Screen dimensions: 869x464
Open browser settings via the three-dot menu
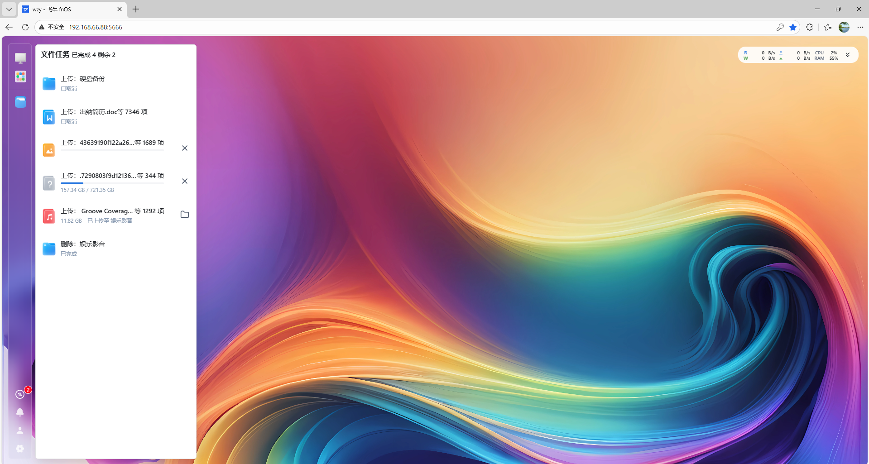861,27
